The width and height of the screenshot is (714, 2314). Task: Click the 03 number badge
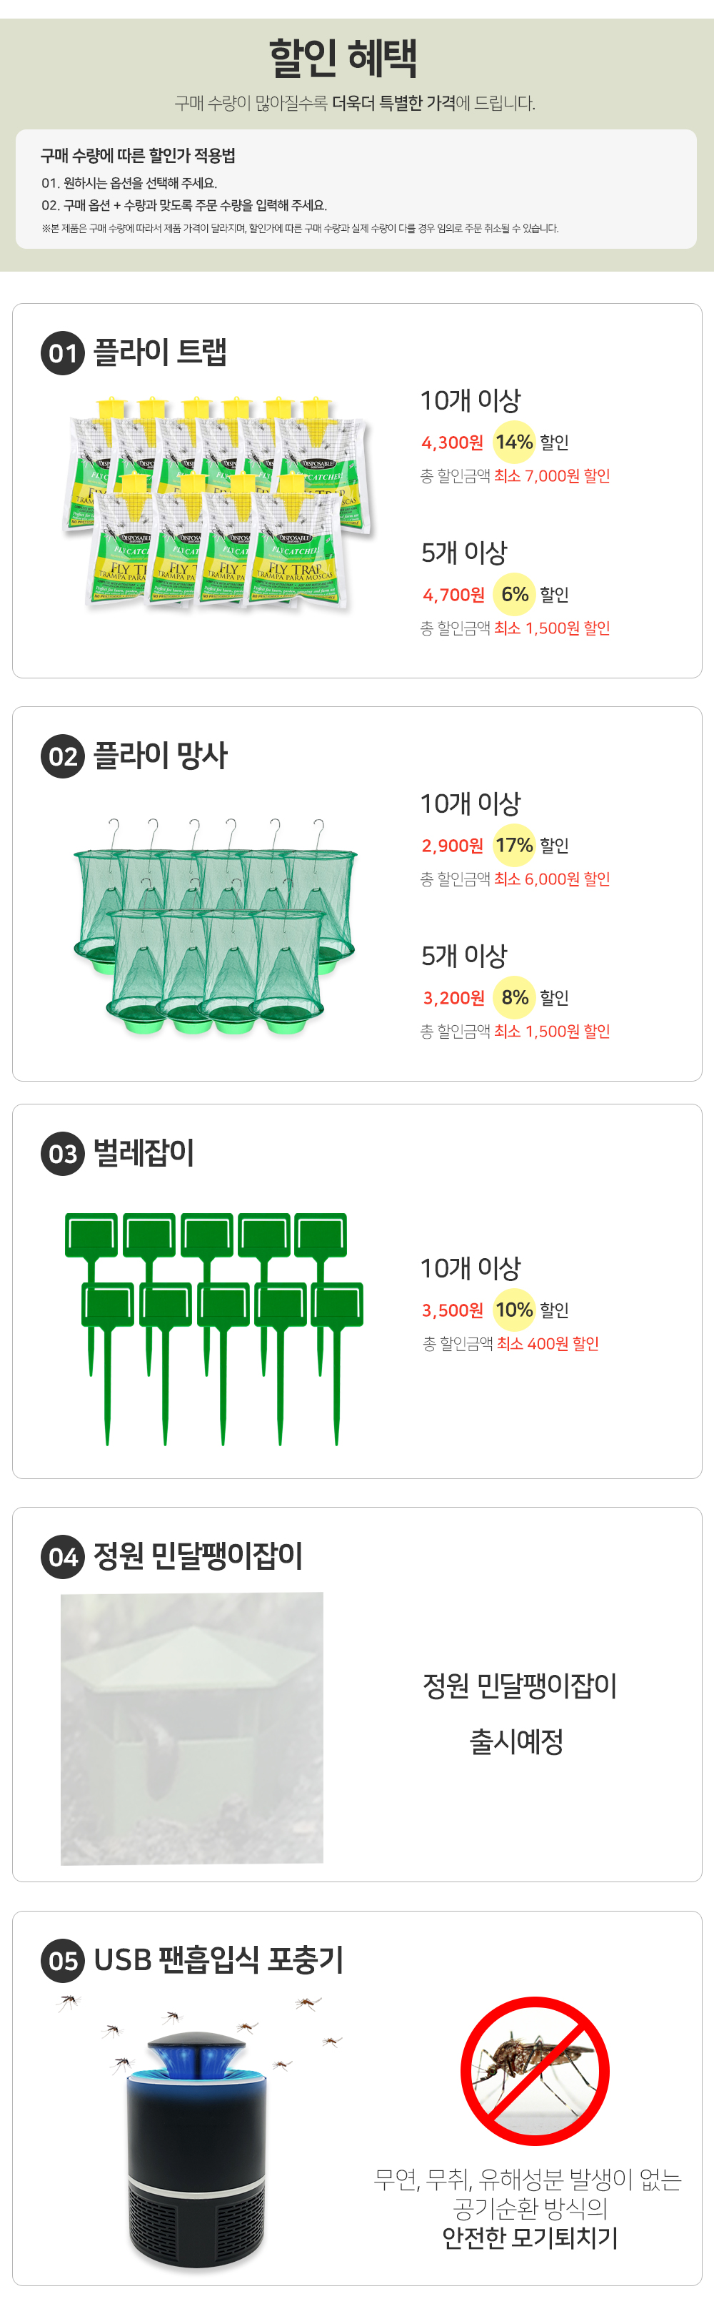(x=63, y=1153)
